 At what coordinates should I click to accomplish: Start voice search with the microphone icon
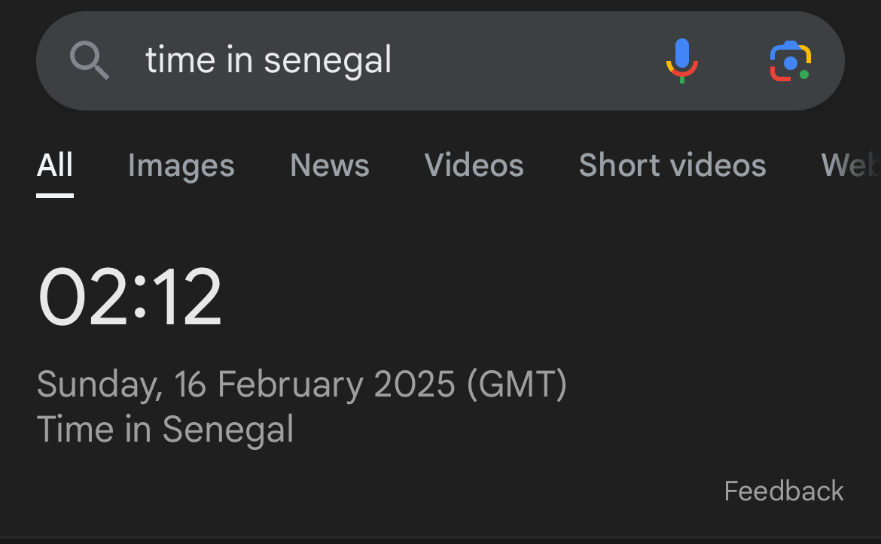click(x=681, y=60)
